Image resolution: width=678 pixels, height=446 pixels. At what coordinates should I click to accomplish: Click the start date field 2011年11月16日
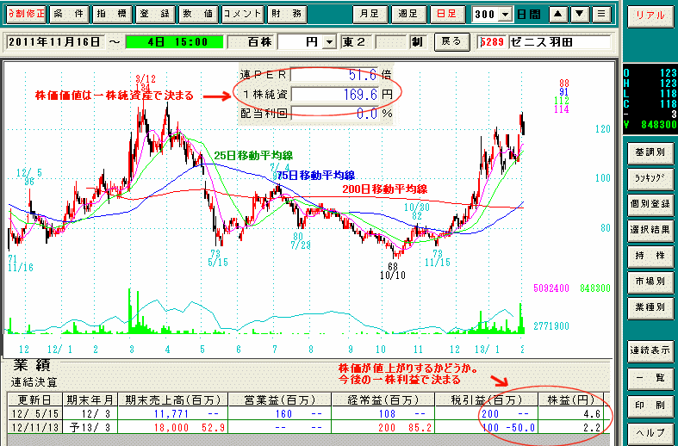[54, 42]
